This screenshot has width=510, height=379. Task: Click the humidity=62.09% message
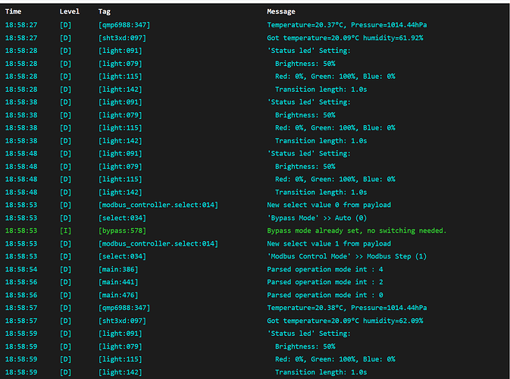pyautogui.click(x=345, y=321)
